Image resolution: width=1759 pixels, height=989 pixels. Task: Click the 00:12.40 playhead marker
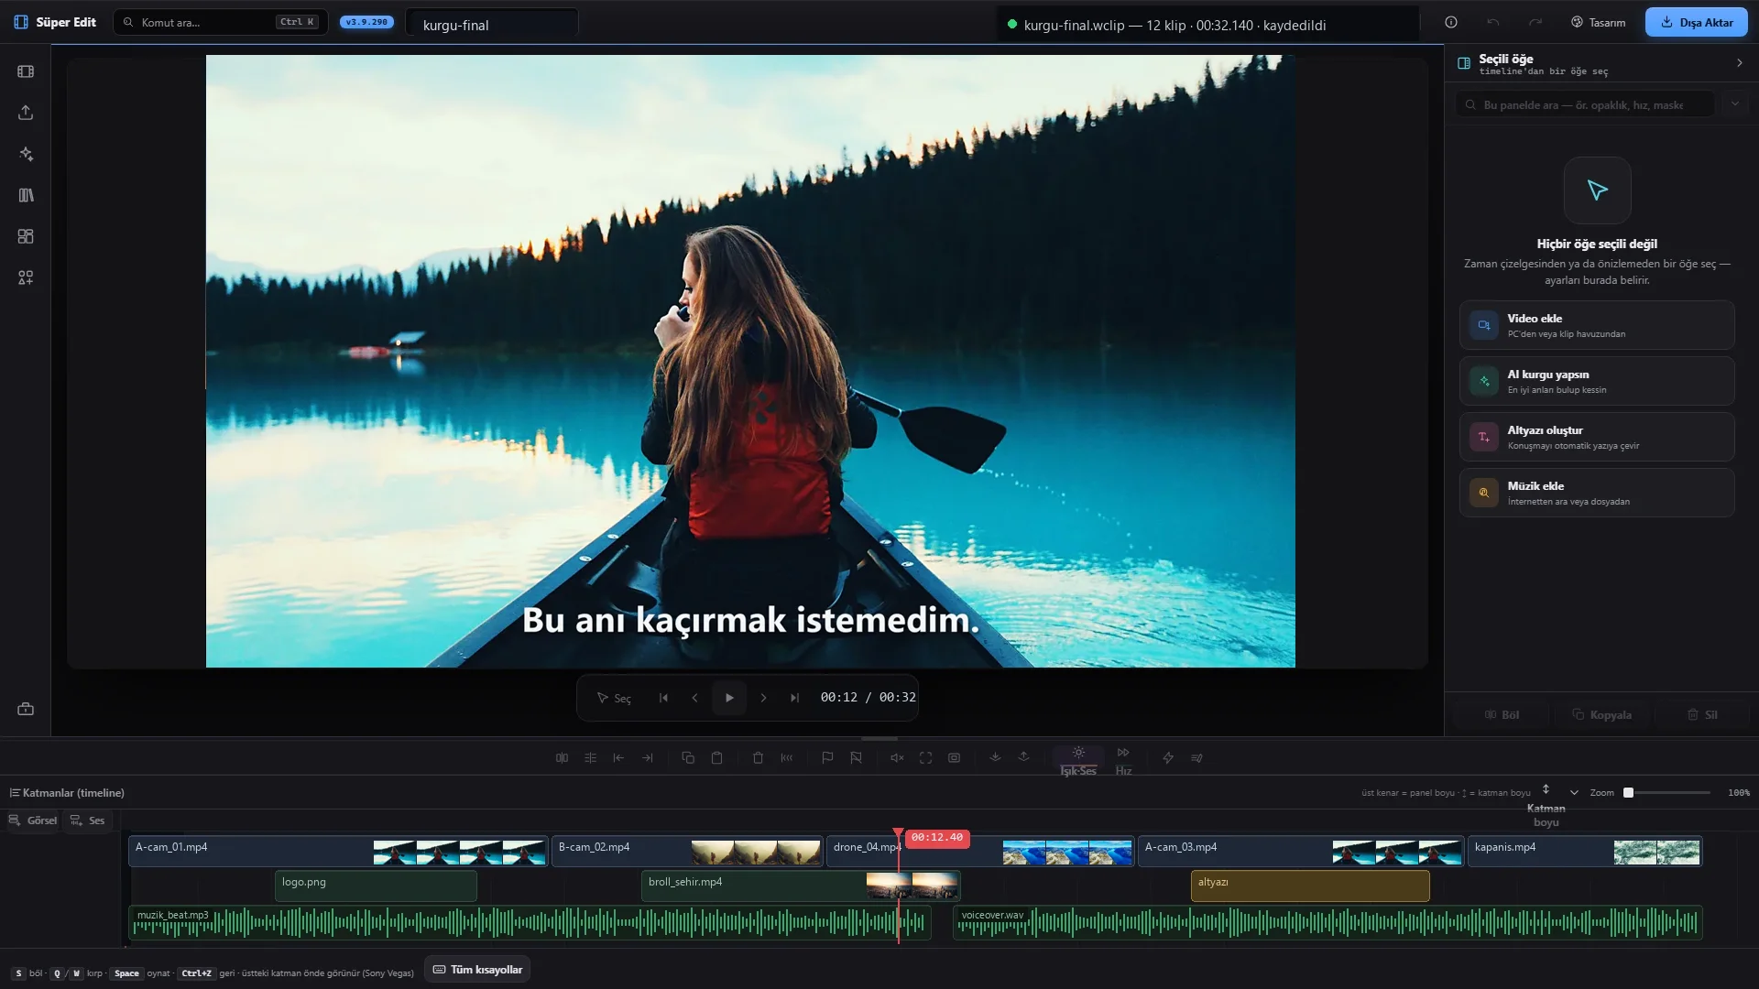click(936, 838)
